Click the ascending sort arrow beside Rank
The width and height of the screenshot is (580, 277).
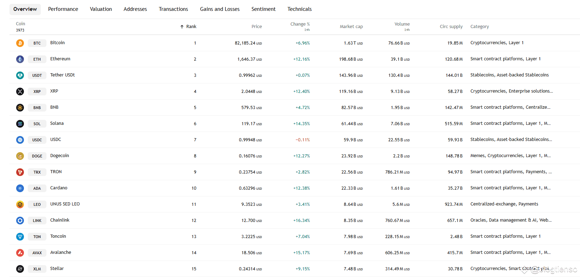point(182,27)
